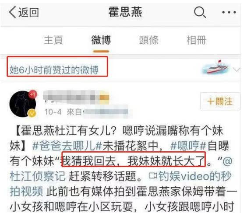247x213 pixels.
Task: Switch to the 主頁 tab
Action: [x=53, y=40]
